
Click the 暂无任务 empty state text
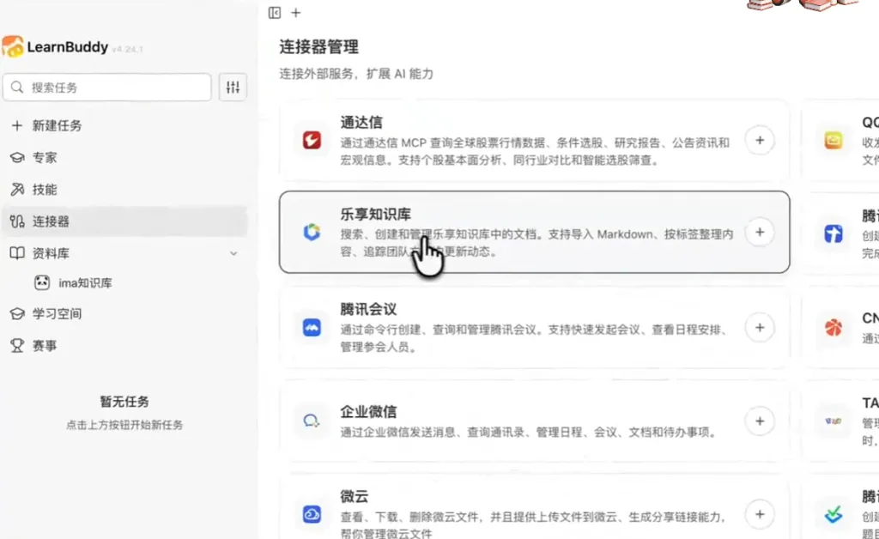pos(124,402)
